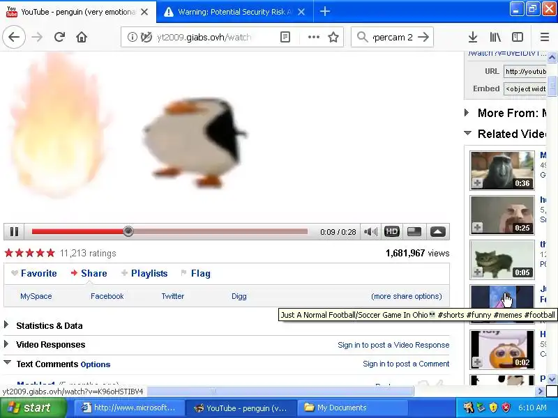Reload the current page

pyautogui.click(x=59, y=37)
